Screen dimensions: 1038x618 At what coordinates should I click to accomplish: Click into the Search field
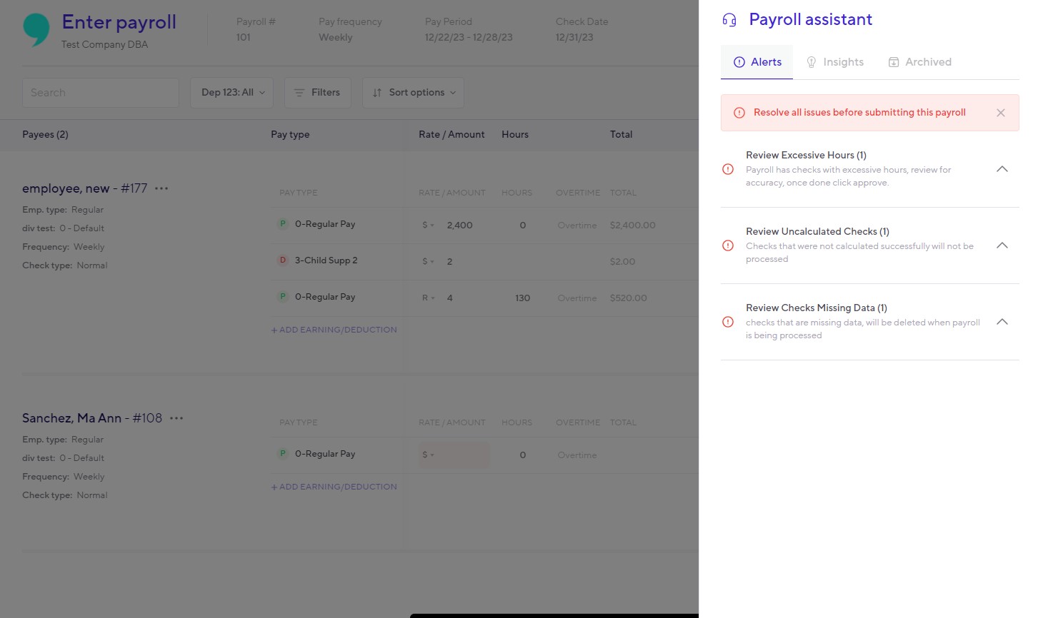click(101, 93)
